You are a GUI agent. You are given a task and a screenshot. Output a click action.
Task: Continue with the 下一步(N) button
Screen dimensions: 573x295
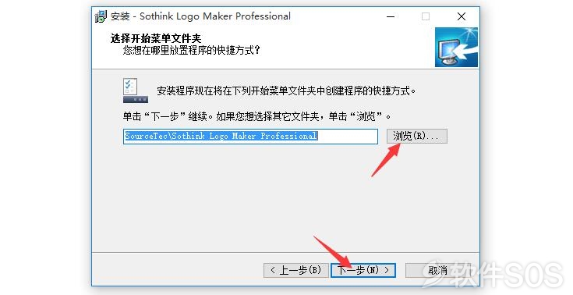pos(363,271)
